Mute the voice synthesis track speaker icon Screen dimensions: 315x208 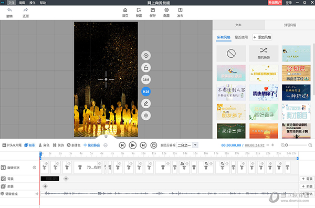pyautogui.click(x=37, y=194)
